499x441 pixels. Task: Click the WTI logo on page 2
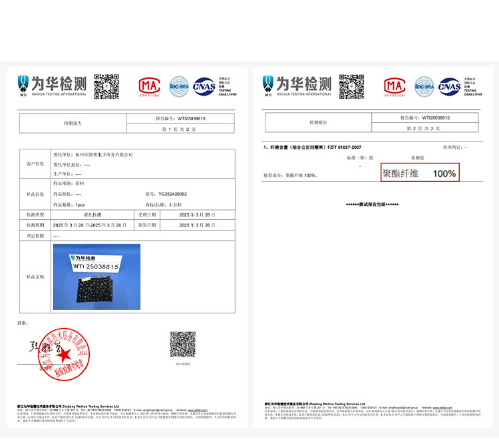[268, 86]
